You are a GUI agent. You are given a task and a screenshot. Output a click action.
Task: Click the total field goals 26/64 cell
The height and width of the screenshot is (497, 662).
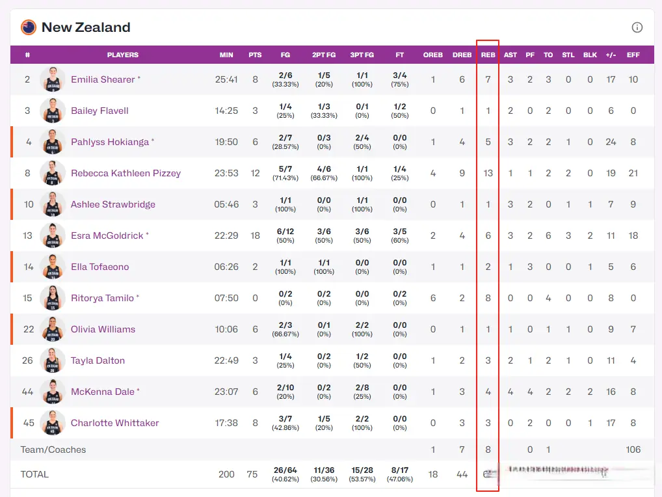(285, 474)
